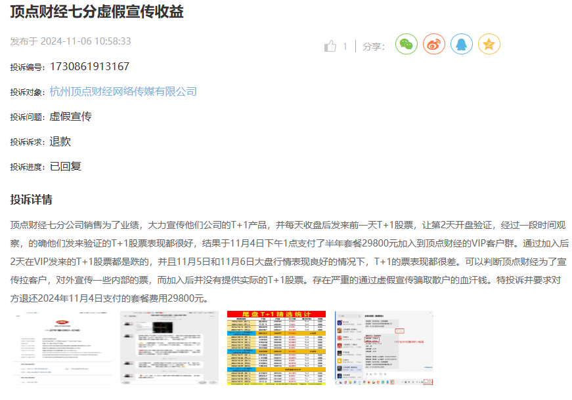Select the complaint title 顶点财经七分虚假宣传收益
This screenshot has height=400, width=572.
pos(97,12)
